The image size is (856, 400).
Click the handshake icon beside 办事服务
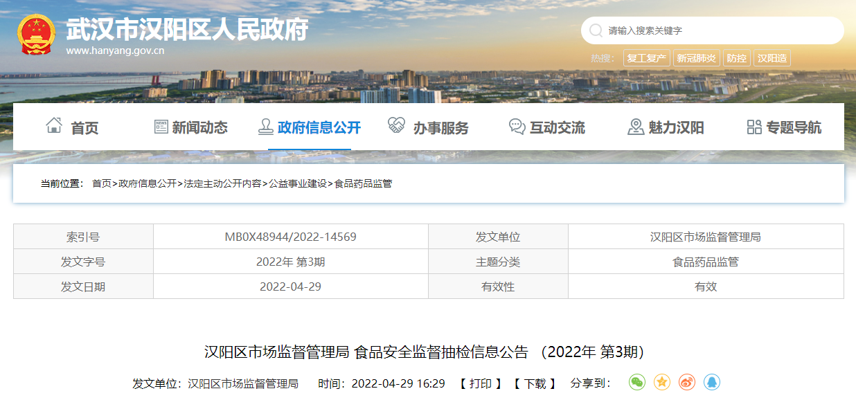396,126
